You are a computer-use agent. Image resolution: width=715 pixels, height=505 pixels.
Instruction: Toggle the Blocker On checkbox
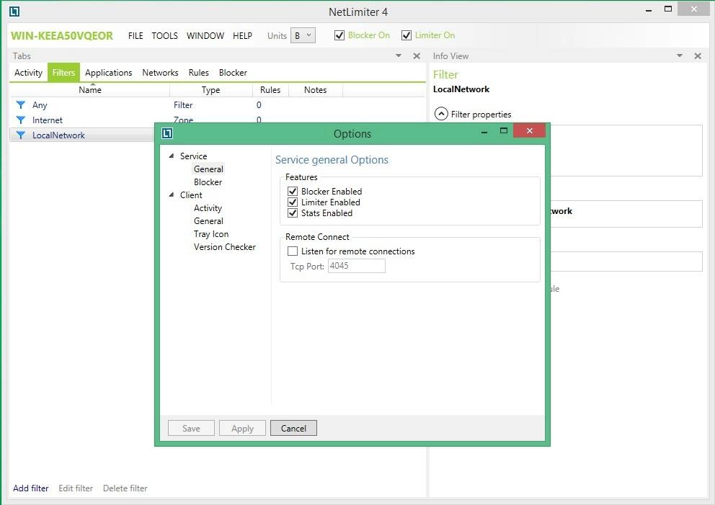click(x=339, y=35)
